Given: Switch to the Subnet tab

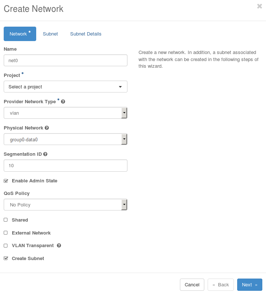Looking at the screenshot, I should pos(50,34).
